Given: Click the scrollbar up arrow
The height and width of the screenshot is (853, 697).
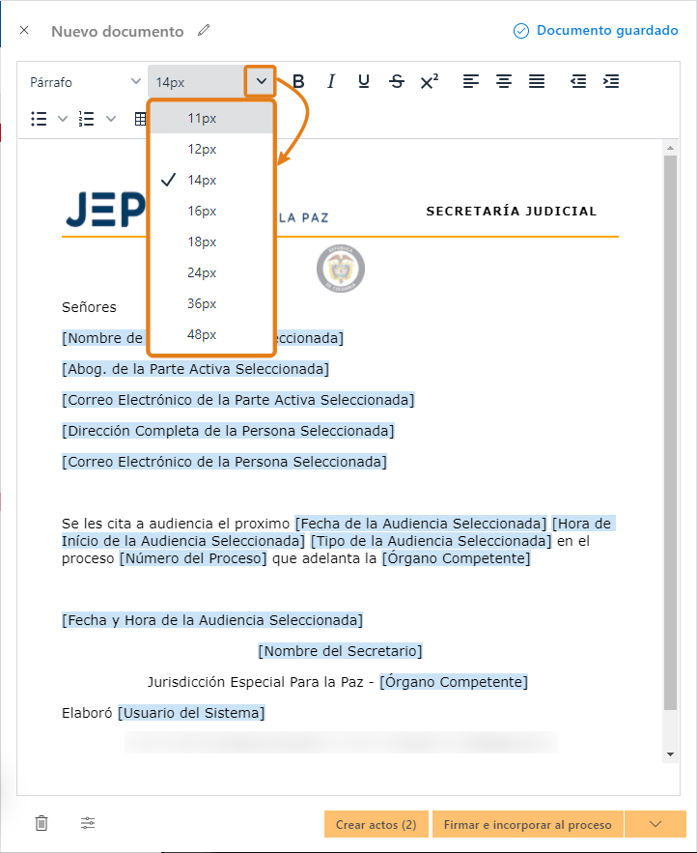Looking at the screenshot, I should click(670, 148).
